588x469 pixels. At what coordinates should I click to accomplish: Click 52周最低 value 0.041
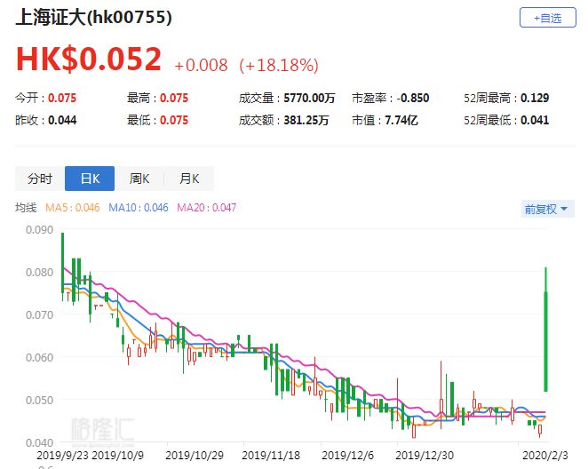click(535, 120)
